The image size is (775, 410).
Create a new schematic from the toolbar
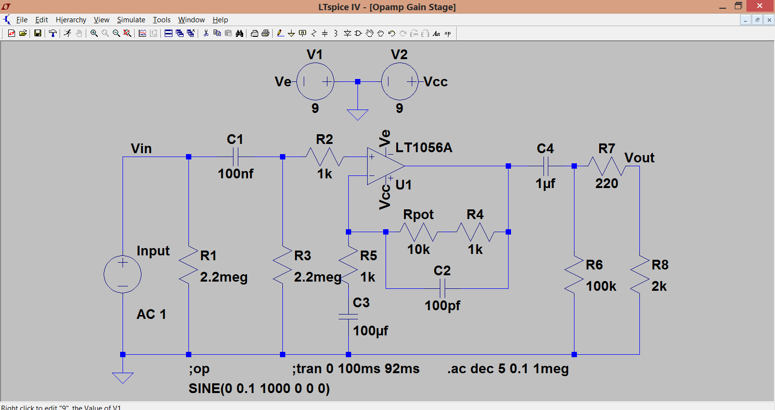pos(12,33)
